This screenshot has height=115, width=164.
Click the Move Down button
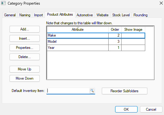[x=25, y=78]
